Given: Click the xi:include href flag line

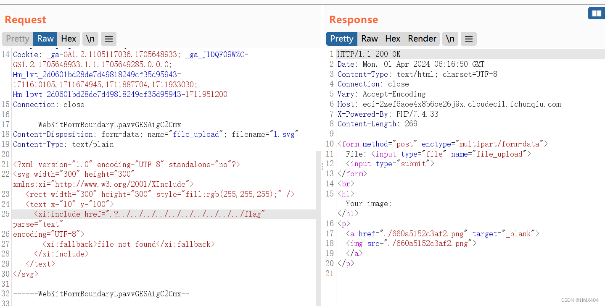Looking at the screenshot, I should (x=149, y=214).
